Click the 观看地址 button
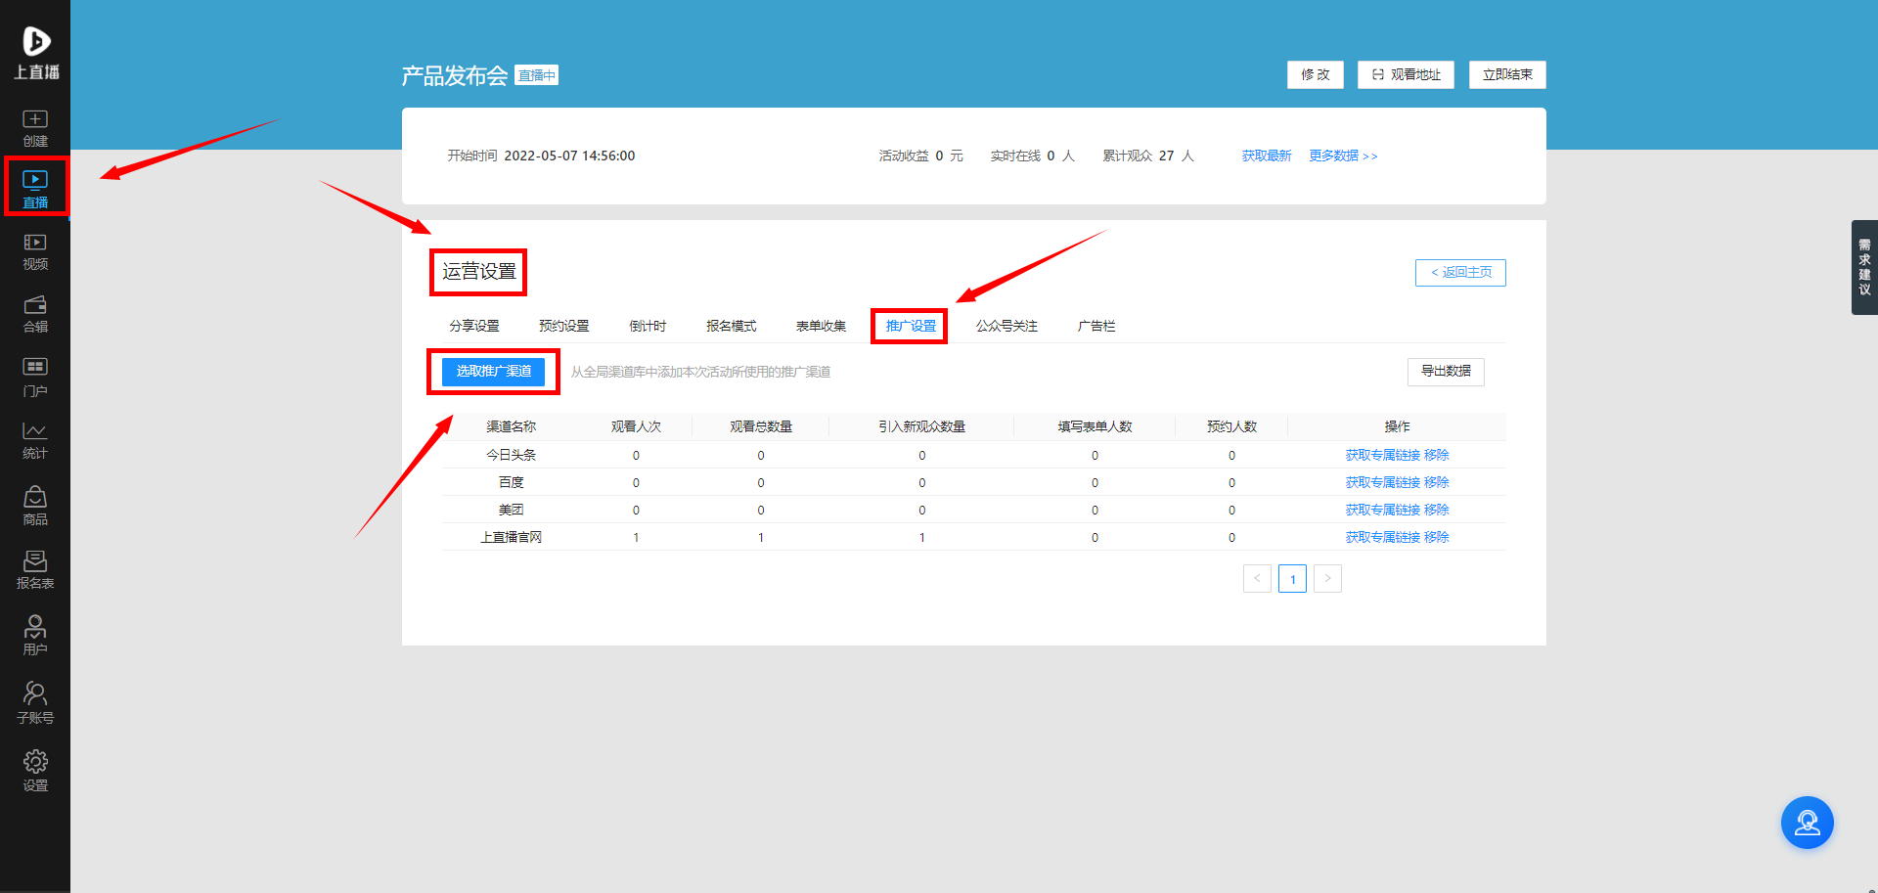1878x893 pixels. [x=1406, y=74]
